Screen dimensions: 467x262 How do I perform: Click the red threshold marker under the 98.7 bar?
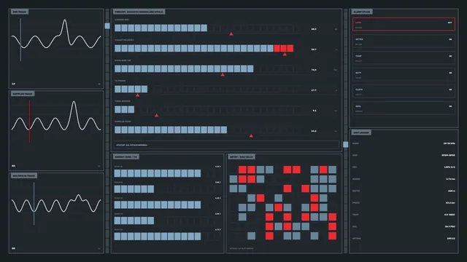pyautogui.click(x=285, y=55)
